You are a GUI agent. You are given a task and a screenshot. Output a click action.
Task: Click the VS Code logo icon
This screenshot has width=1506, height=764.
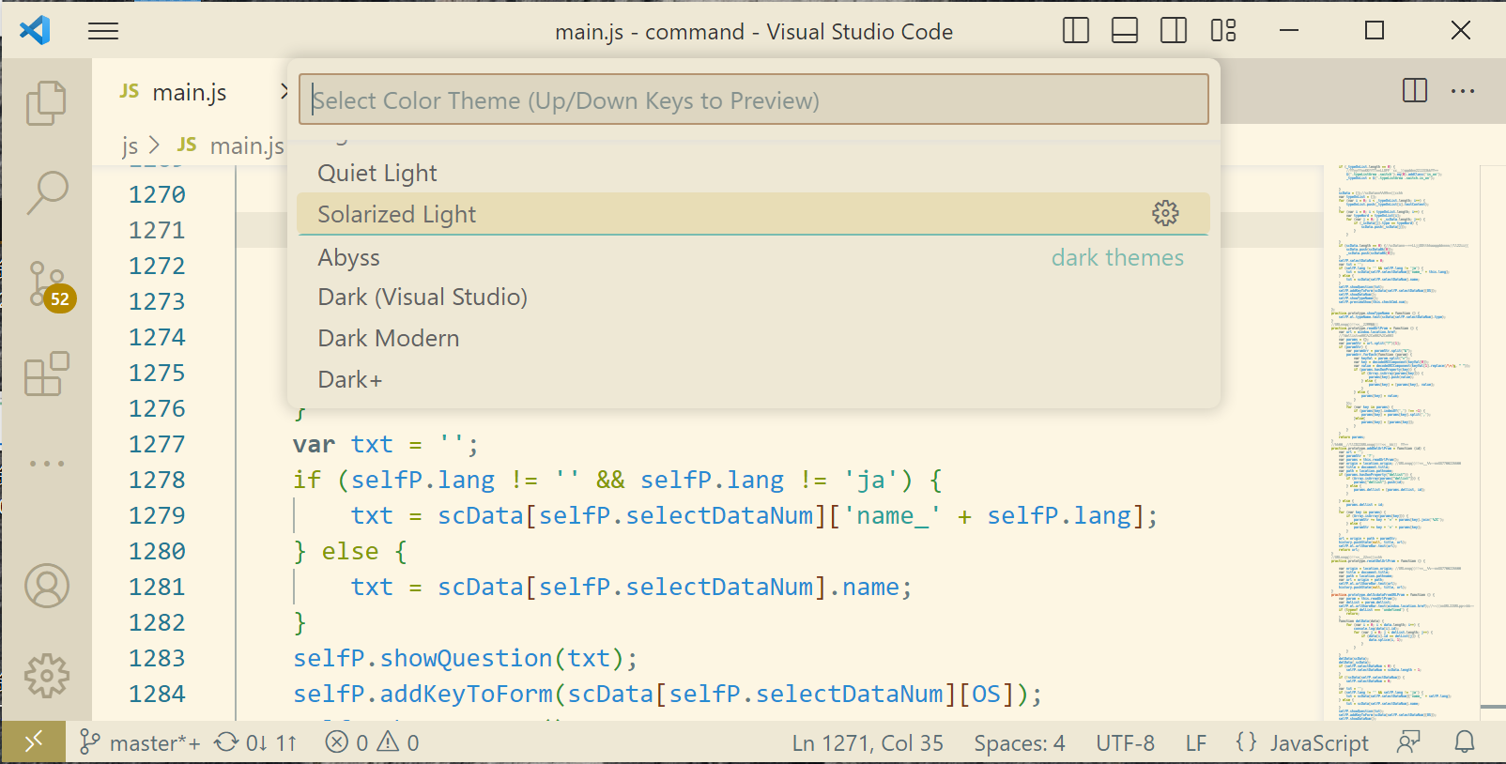tap(35, 30)
